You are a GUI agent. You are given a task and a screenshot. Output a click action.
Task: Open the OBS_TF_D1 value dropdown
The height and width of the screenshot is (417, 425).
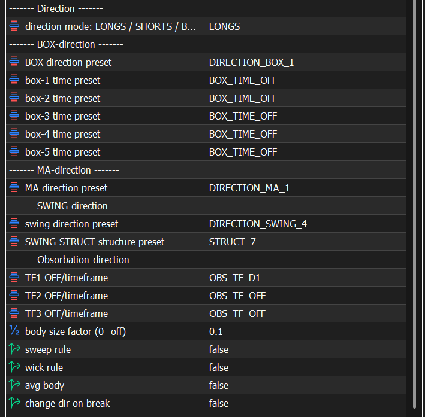306,278
